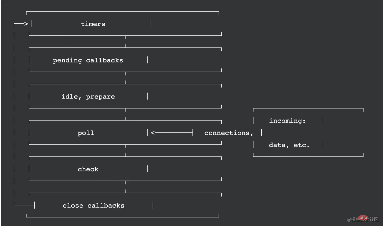383x226 pixels.
Task: Select the check phase text
Action: click(x=88, y=169)
